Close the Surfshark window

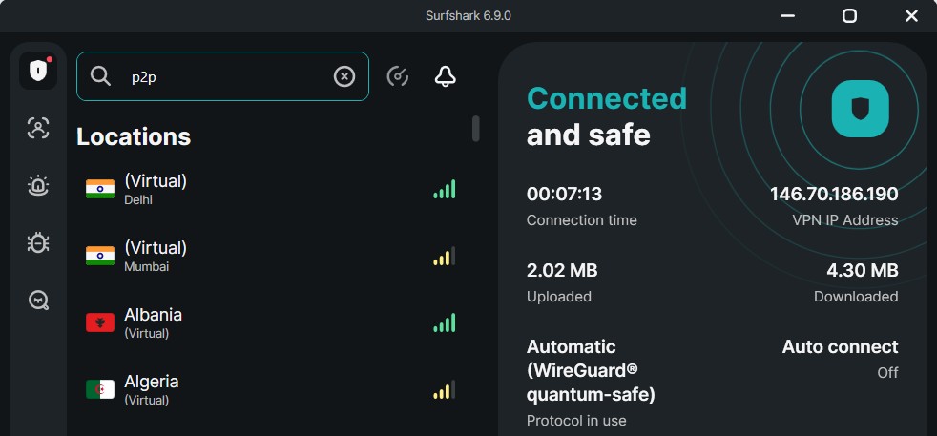click(911, 16)
